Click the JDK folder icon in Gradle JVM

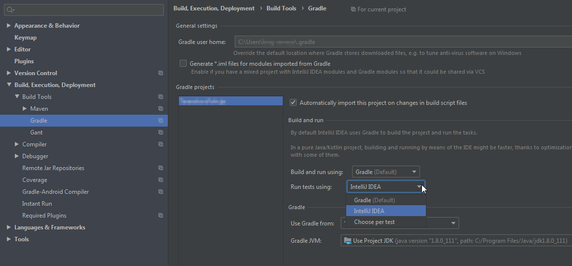coord(348,241)
